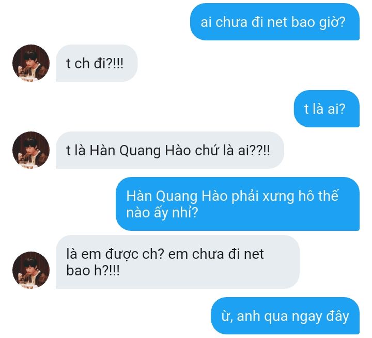Click text 'em chưa đi net' in gray bubble
372x338 pixels.
click(x=216, y=254)
